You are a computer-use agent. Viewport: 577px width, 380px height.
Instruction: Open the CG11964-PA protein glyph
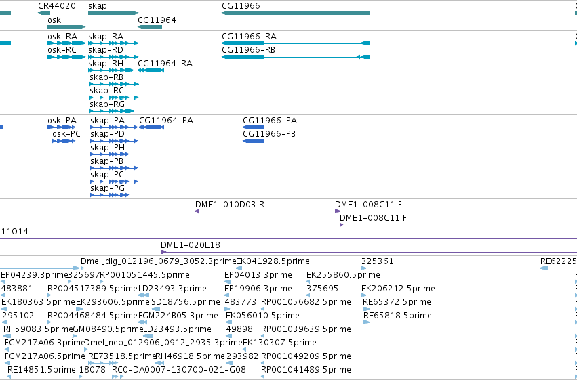[152, 127]
